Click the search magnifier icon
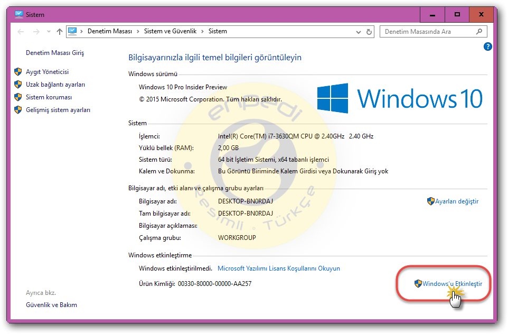The height and width of the screenshot is (334, 508). 479,32
